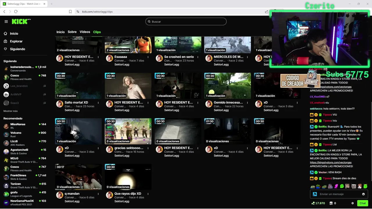This screenshot has width=372, height=209.
Task: Open FrankDimes recommended channel
Action: click(x=25, y=177)
